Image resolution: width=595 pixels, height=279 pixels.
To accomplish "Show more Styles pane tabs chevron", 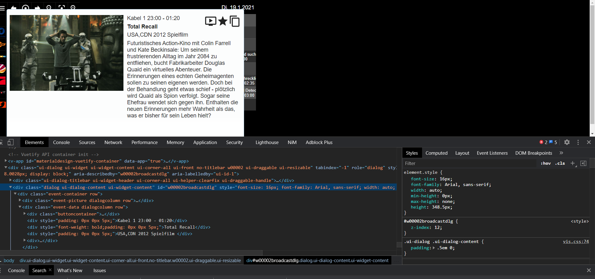I will click(x=561, y=153).
